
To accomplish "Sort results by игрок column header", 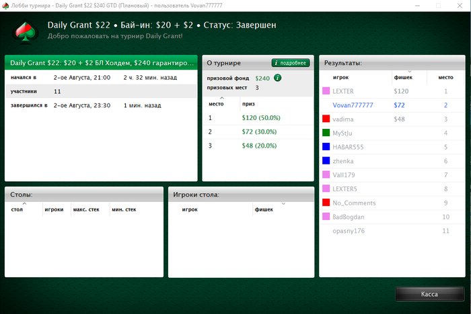I will pos(356,77).
